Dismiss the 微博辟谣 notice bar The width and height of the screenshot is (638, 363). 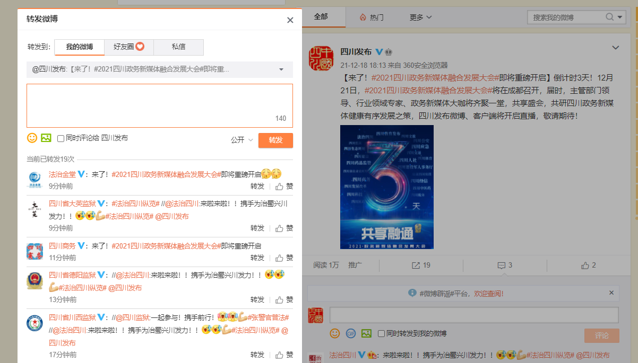pyautogui.click(x=611, y=293)
